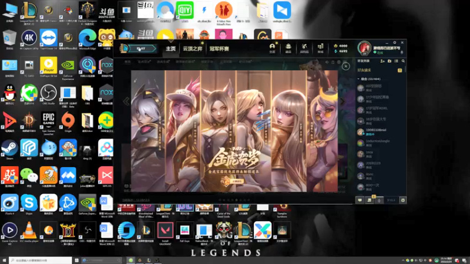
Task: Click the 4692 blue essence balance
Action: coord(341,51)
